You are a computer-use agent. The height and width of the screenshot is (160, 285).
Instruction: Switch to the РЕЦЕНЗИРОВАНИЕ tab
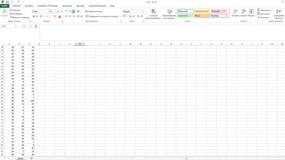pos(97,6)
